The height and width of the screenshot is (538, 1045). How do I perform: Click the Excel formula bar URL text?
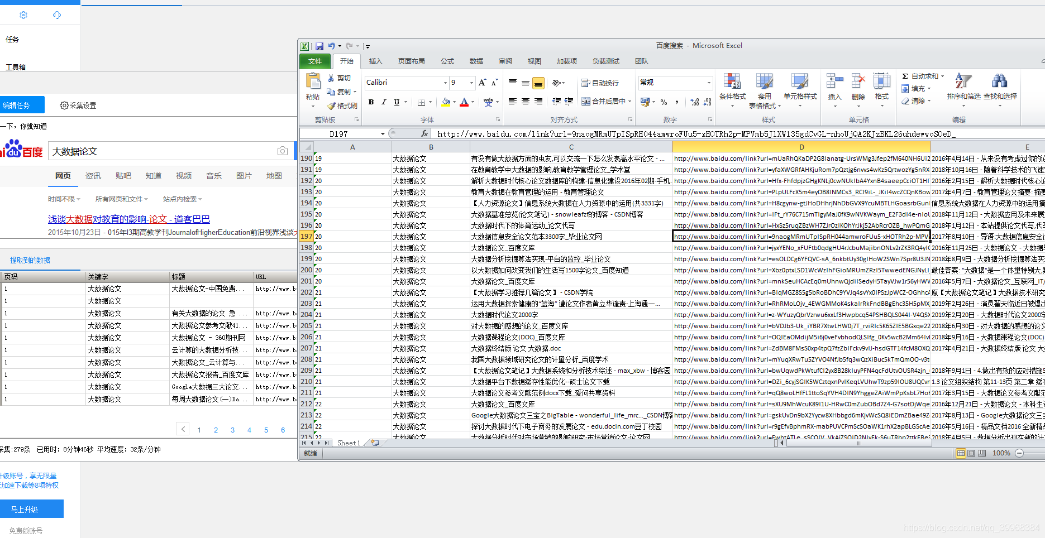(696, 134)
